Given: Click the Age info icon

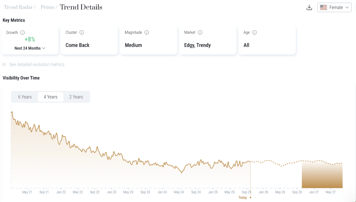Looking at the screenshot, I should click(x=254, y=32).
